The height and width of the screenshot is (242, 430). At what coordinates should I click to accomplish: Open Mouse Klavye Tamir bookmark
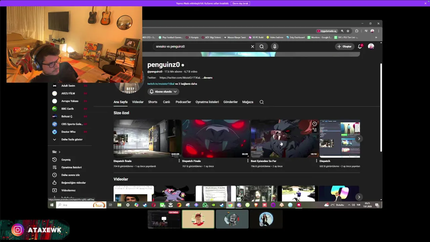pos(235,37)
